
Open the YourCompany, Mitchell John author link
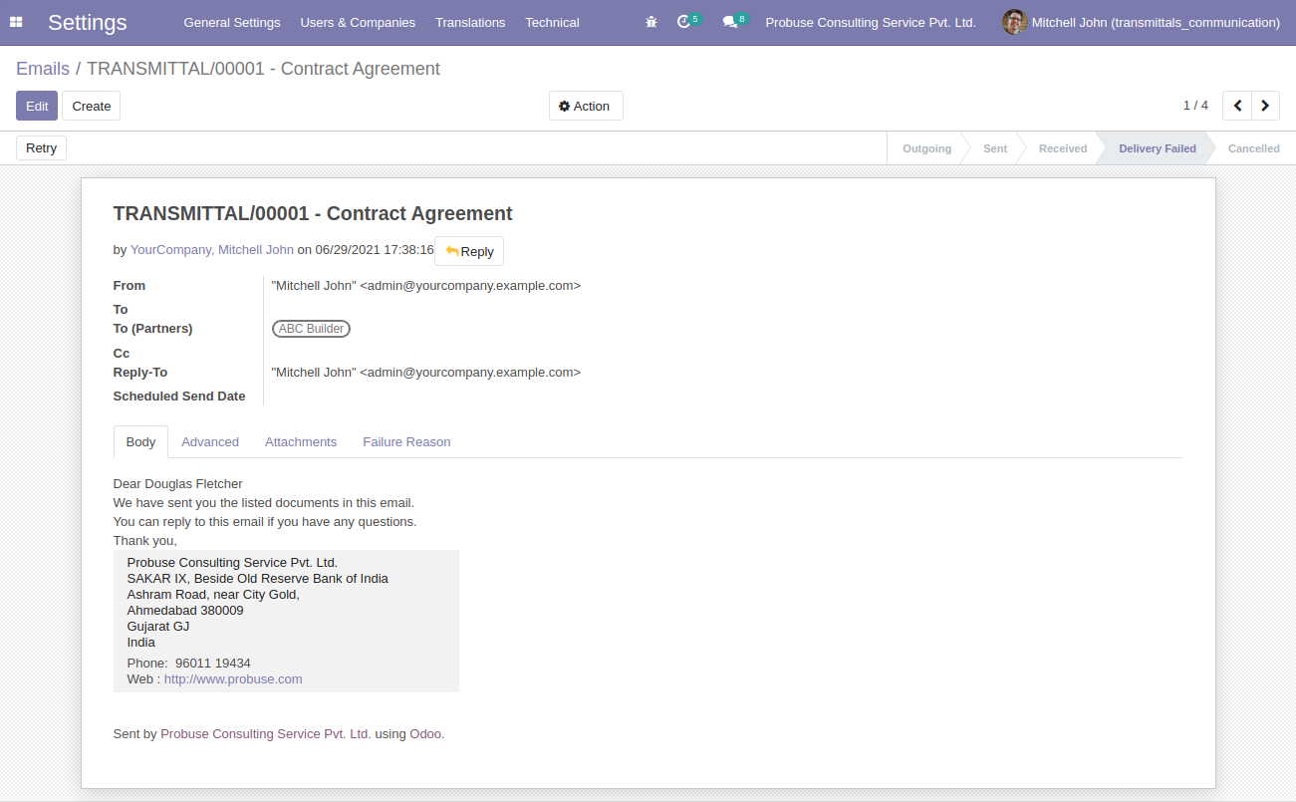212,250
